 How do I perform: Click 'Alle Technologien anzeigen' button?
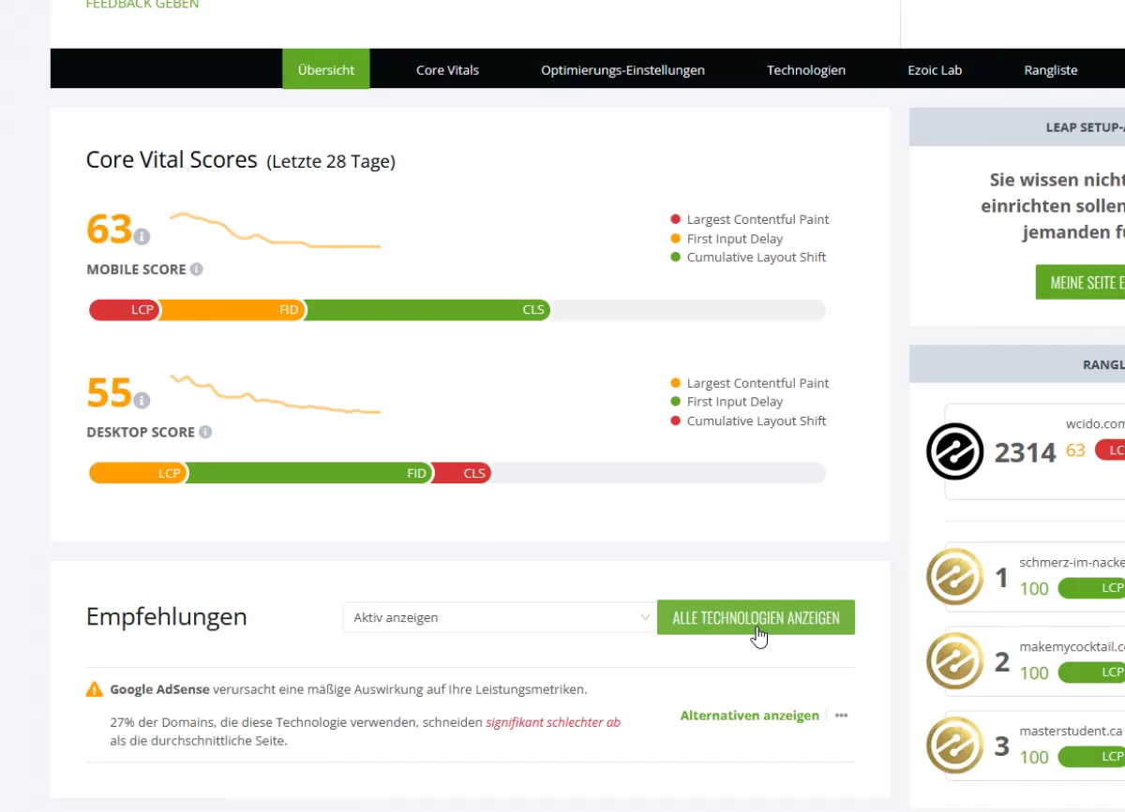pos(756,617)
